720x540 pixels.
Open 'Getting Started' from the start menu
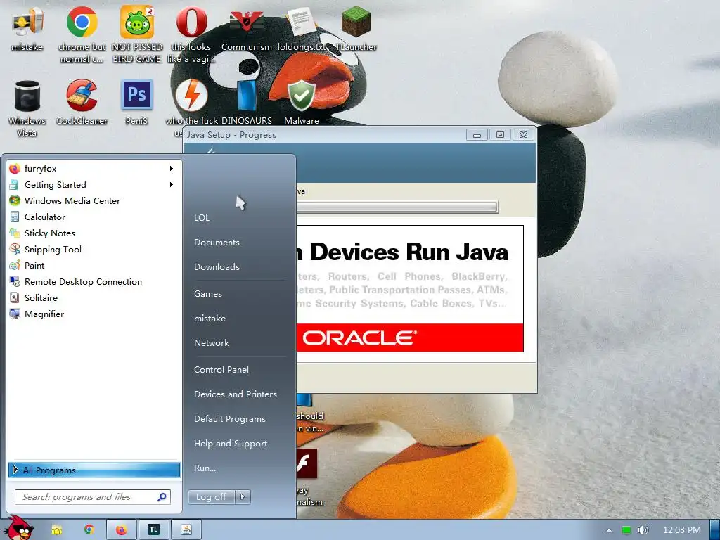[x=94, y=185]
